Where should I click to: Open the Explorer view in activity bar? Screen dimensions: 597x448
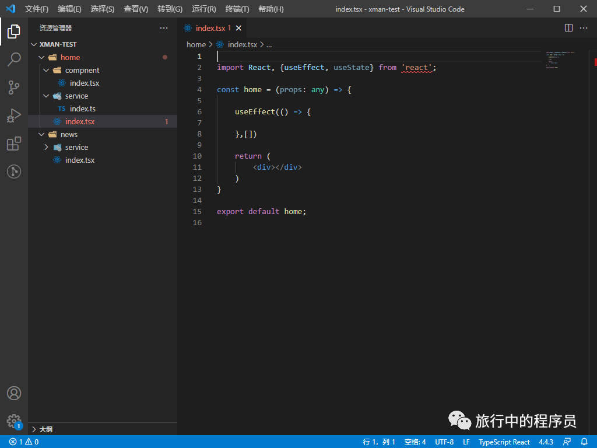pyautogui.click(x=14, y=32)
